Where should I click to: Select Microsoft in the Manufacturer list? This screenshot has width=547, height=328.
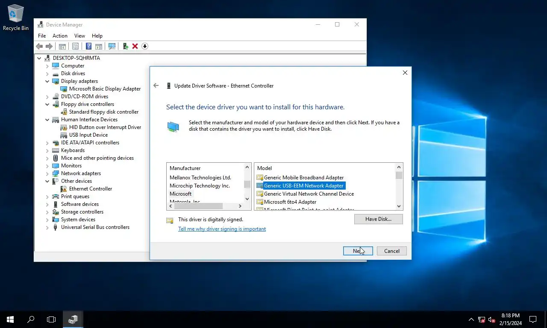coord(181,194)
